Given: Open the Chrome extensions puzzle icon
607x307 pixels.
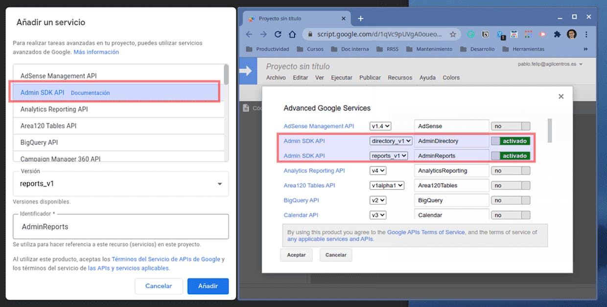Looking at the screenshot, I should [557, 34].
